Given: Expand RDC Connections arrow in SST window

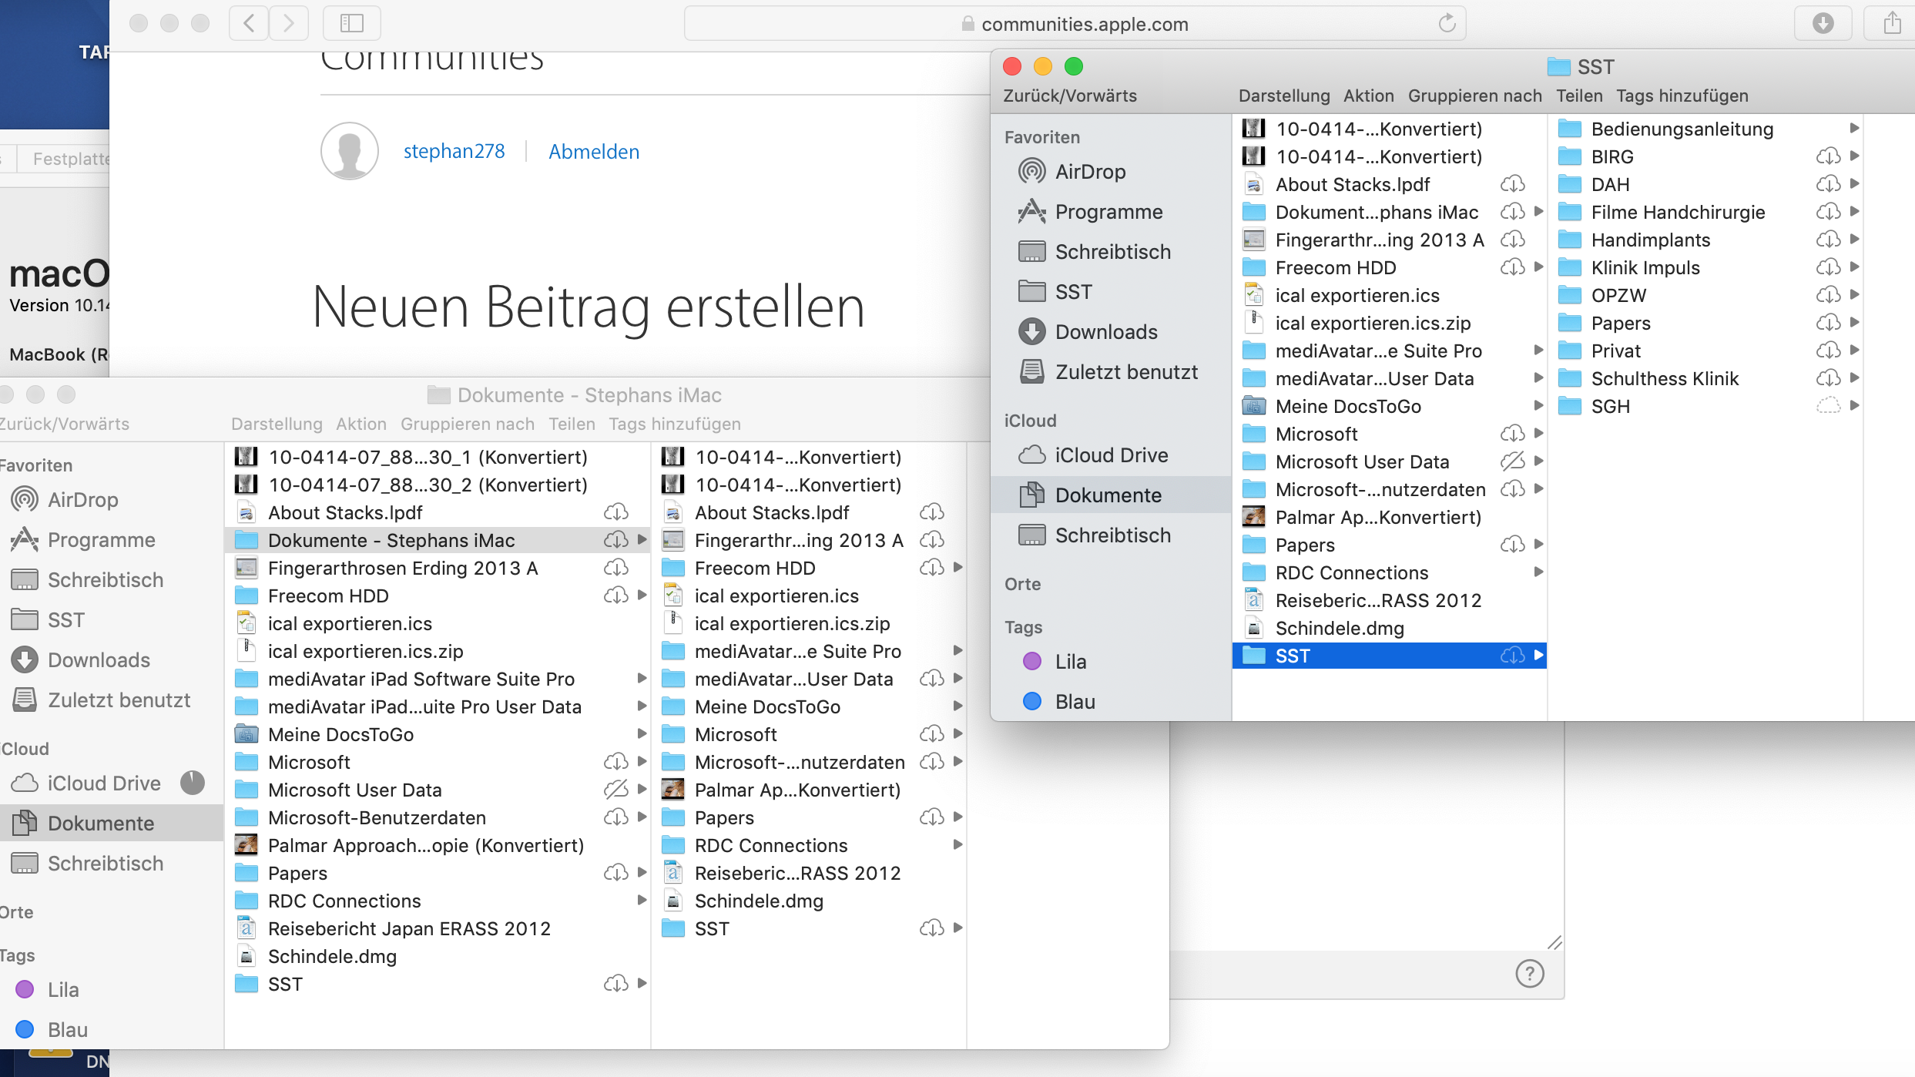Looking at the screenshot, I should point(1538,572).
